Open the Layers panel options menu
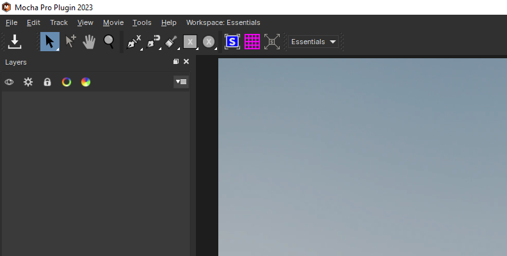 pyautogui.click(x=181, y=82)
